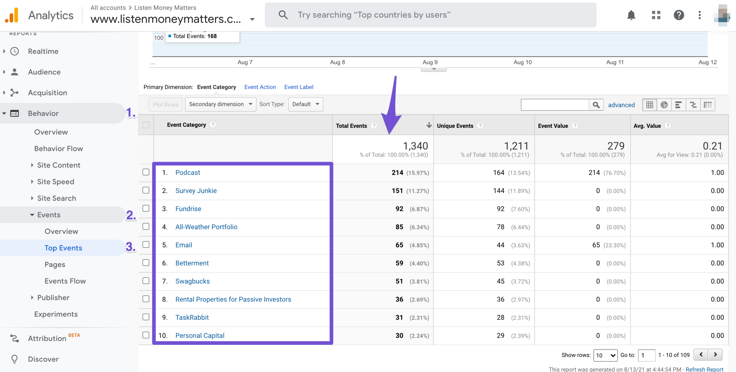Check the Podcast row checkbox
The width and height of the screenshot is (736, 372).
pos(146,172)
